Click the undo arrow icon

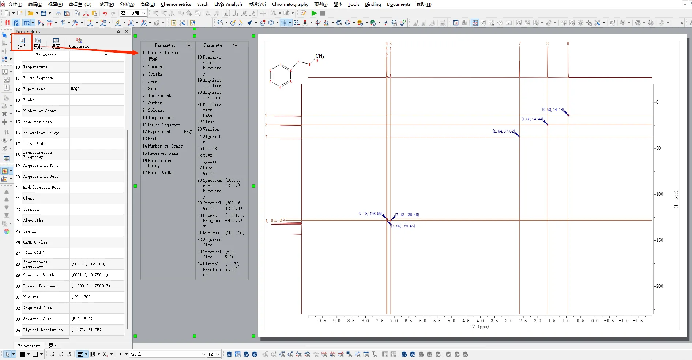105,13
